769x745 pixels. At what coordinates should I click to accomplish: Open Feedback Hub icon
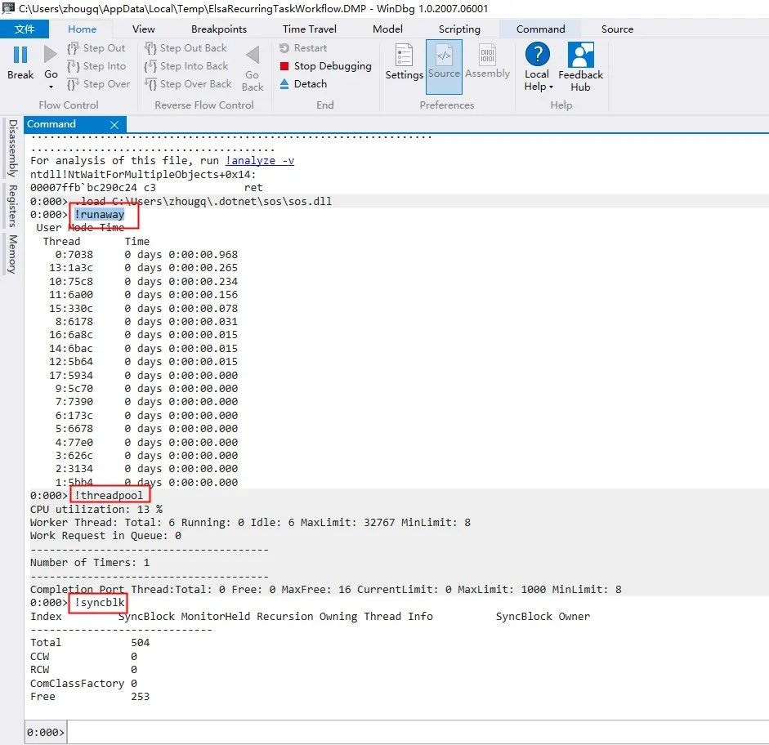[x=581, y=55]
